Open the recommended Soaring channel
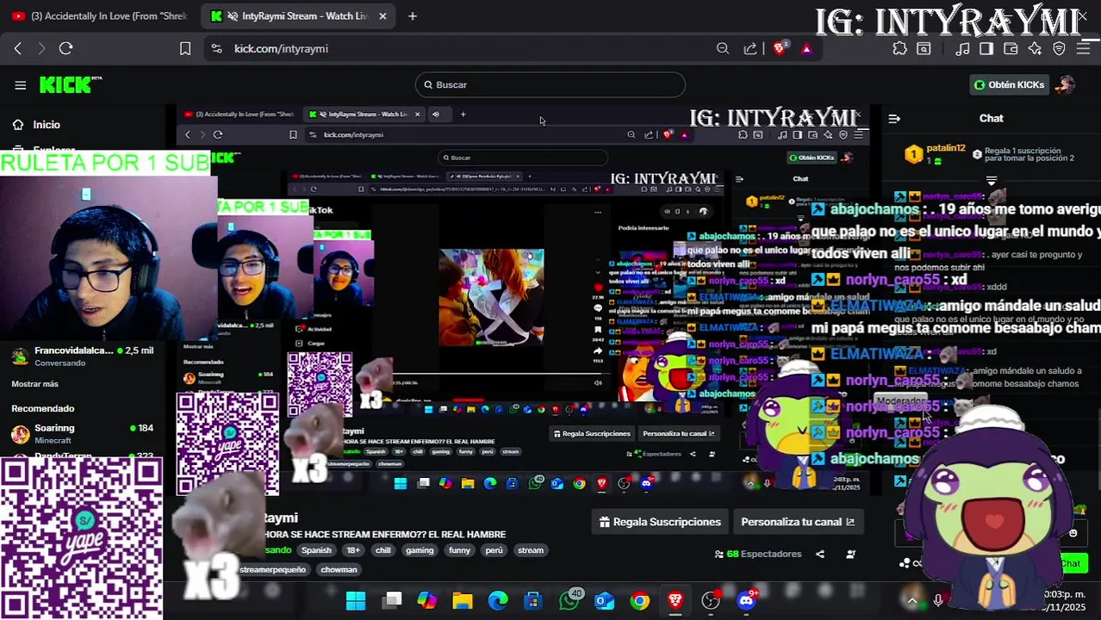Viewport: 1101px width, 620px height. (83, 433)
